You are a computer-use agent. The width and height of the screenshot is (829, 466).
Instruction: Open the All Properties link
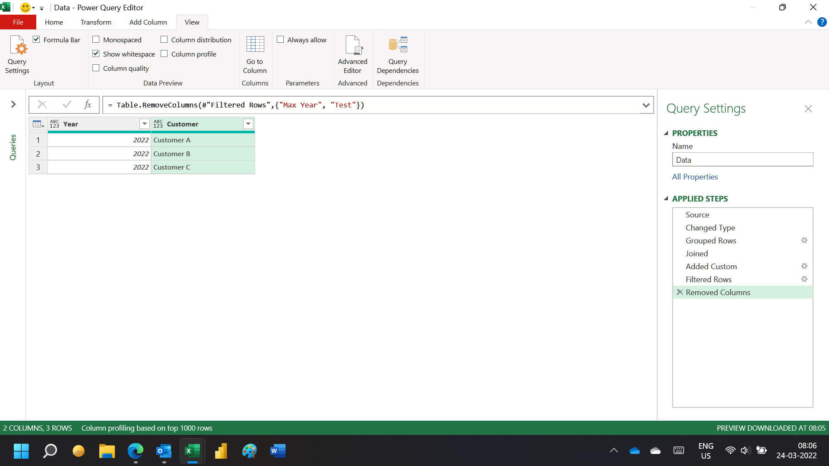coord(695,177)
